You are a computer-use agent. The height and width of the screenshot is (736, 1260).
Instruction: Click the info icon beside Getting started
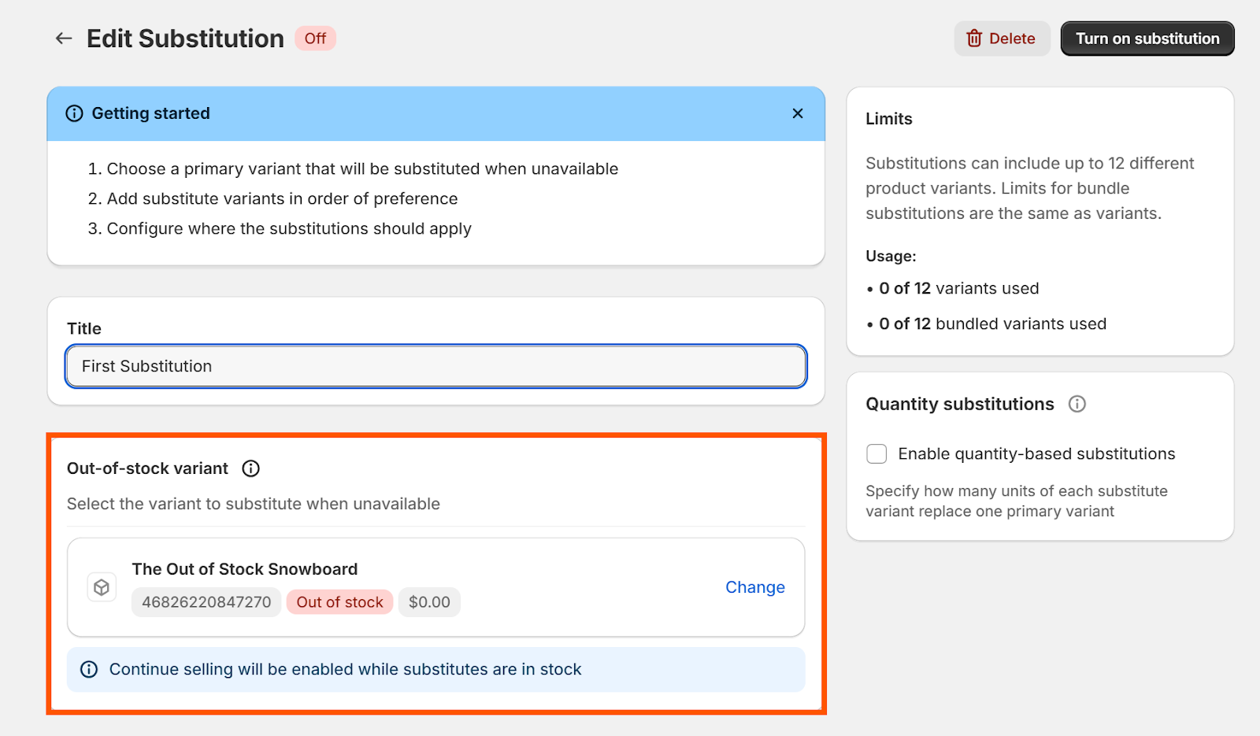pos(74,113)
